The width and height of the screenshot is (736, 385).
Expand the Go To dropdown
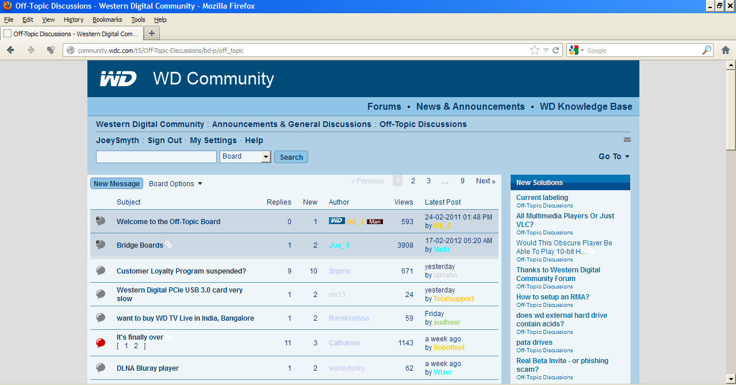[614, 156]
